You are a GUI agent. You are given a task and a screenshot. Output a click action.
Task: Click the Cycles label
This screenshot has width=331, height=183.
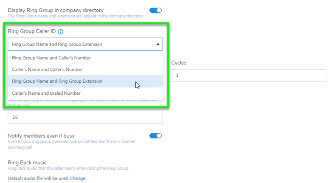point(179,62)
